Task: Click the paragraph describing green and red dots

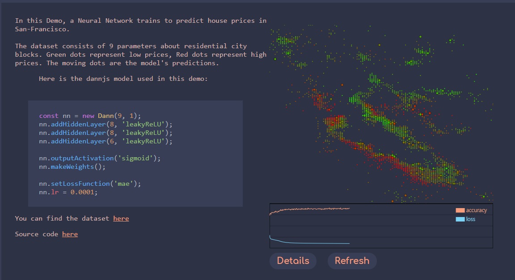Action: (140, 54)
